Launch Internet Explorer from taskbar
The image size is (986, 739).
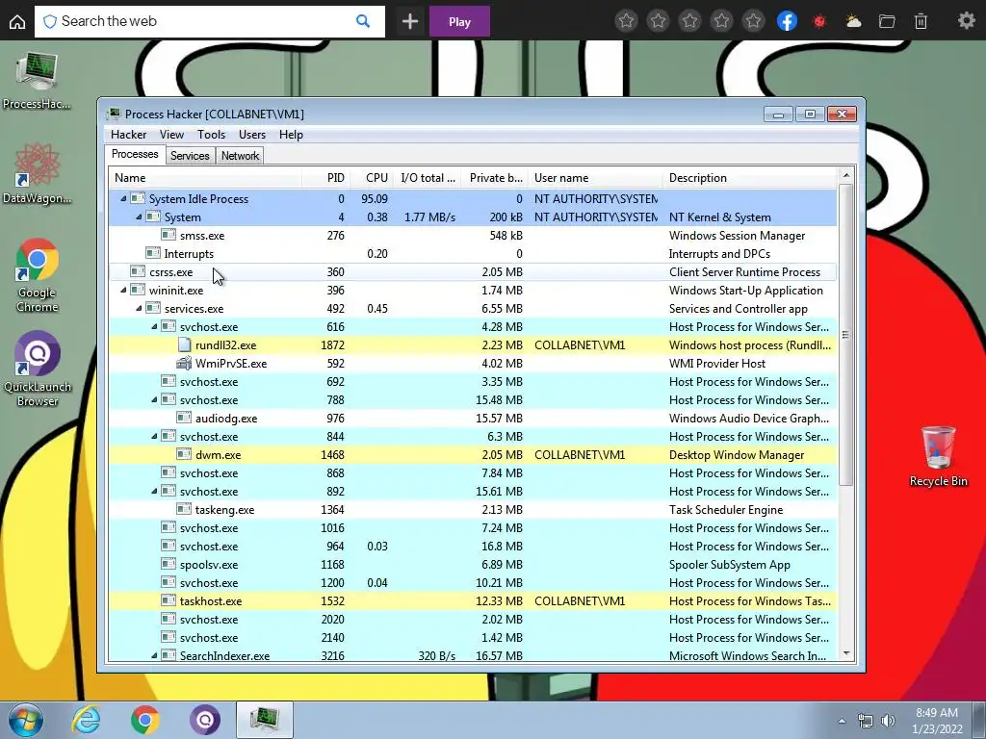pos(86,720)
